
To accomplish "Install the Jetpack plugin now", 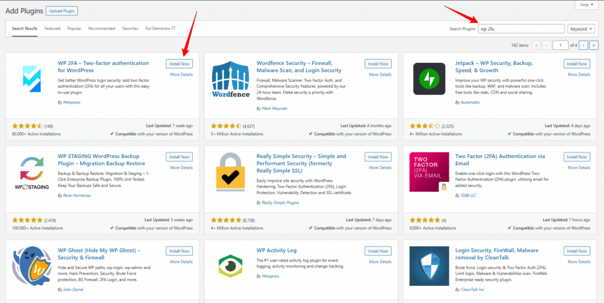I will coord(577,64).
